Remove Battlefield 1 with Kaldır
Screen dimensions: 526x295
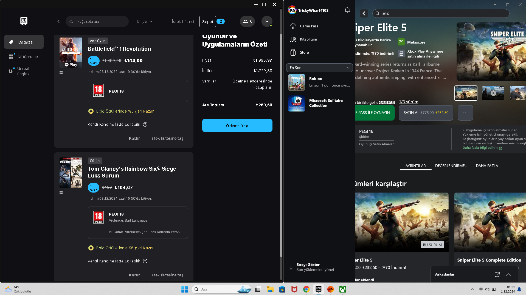tap(134, 138)
